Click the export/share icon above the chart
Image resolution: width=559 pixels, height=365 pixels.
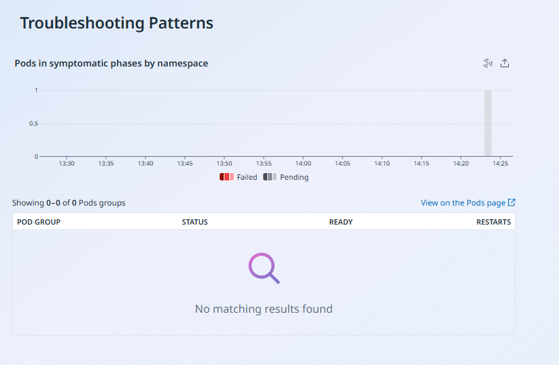coord(505,63)
